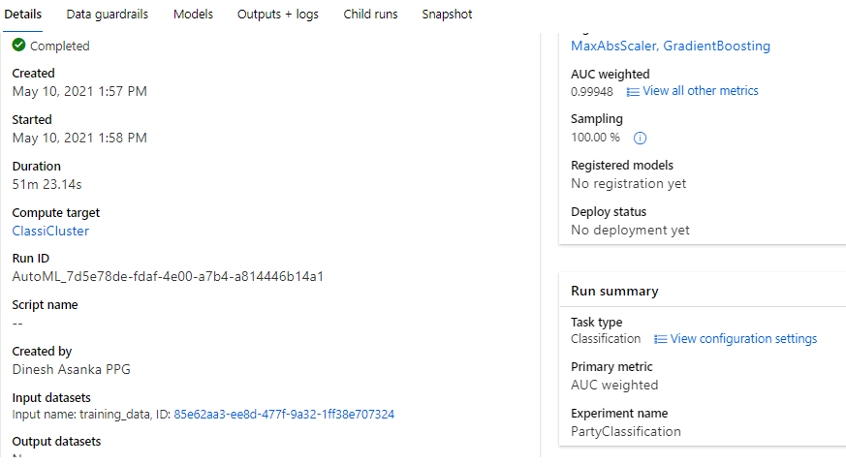Open the ClassiCluster compute target link
This screenshot has height=465, width=846.
50,231
